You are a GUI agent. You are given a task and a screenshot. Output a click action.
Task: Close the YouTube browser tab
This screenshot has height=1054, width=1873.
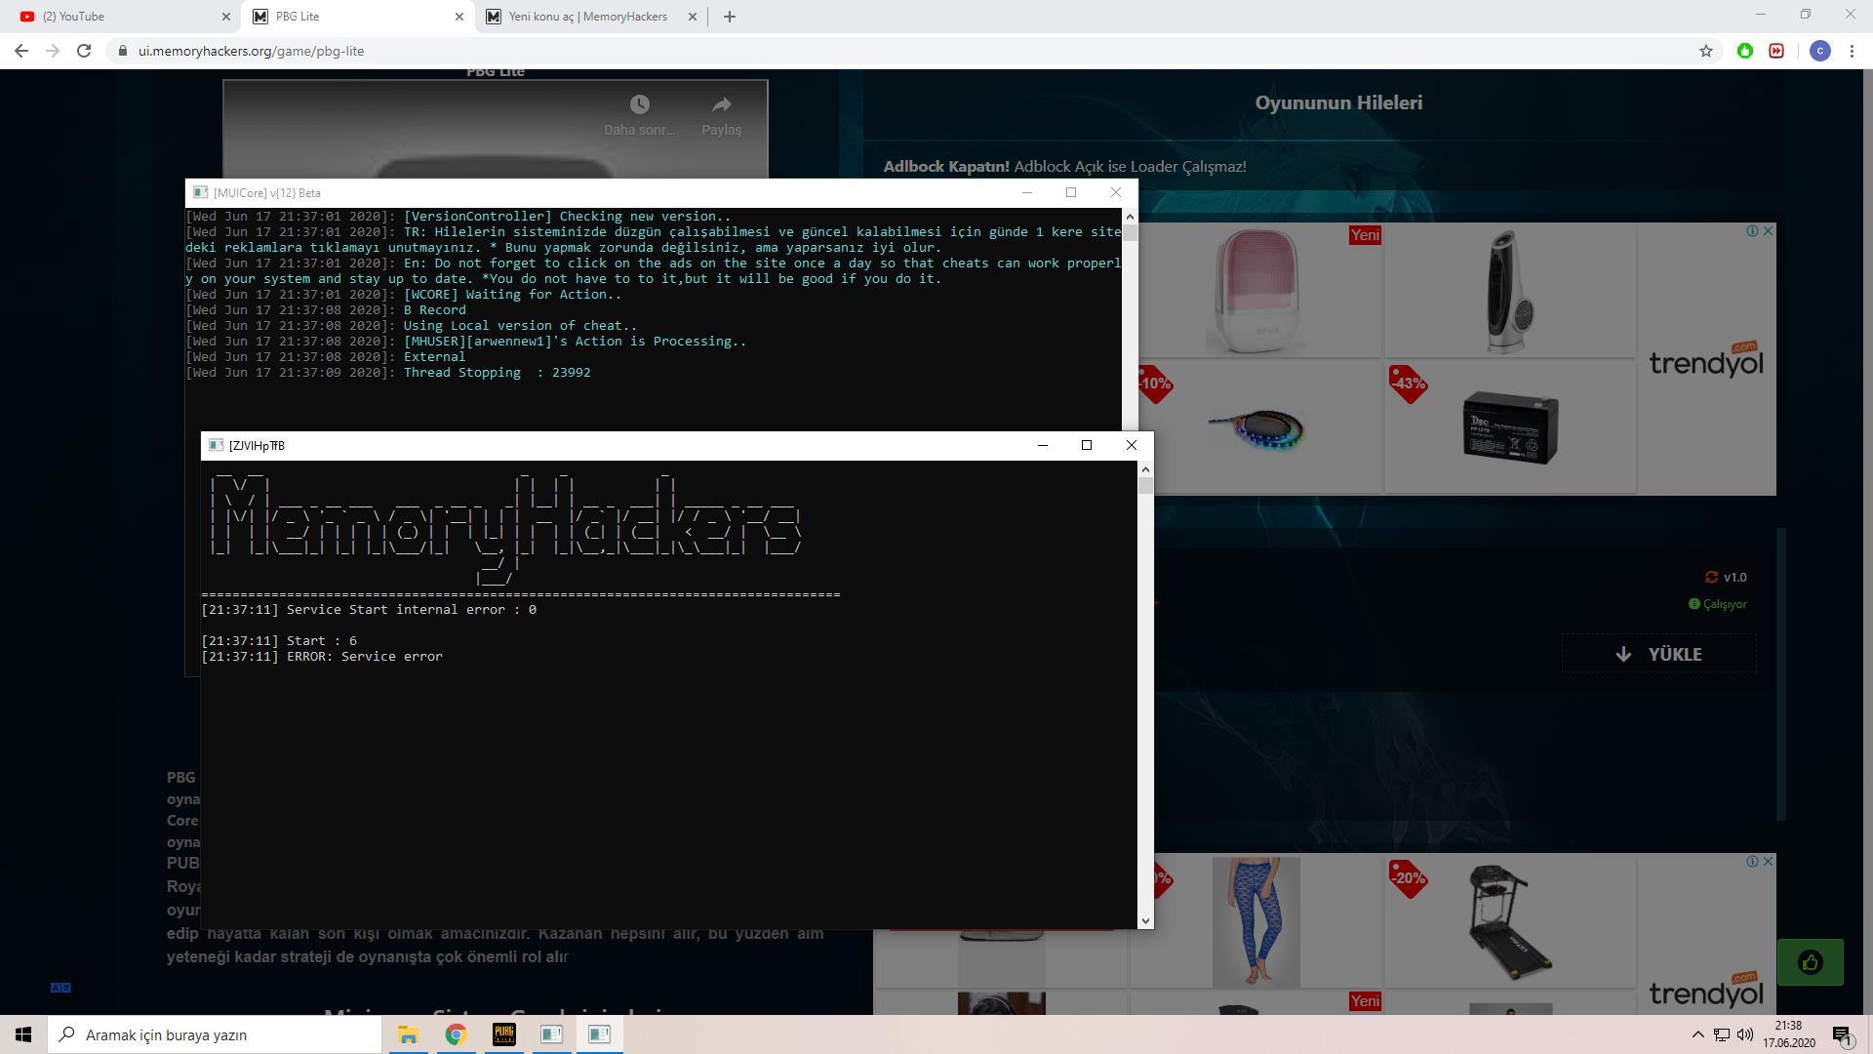pos(225,17)
